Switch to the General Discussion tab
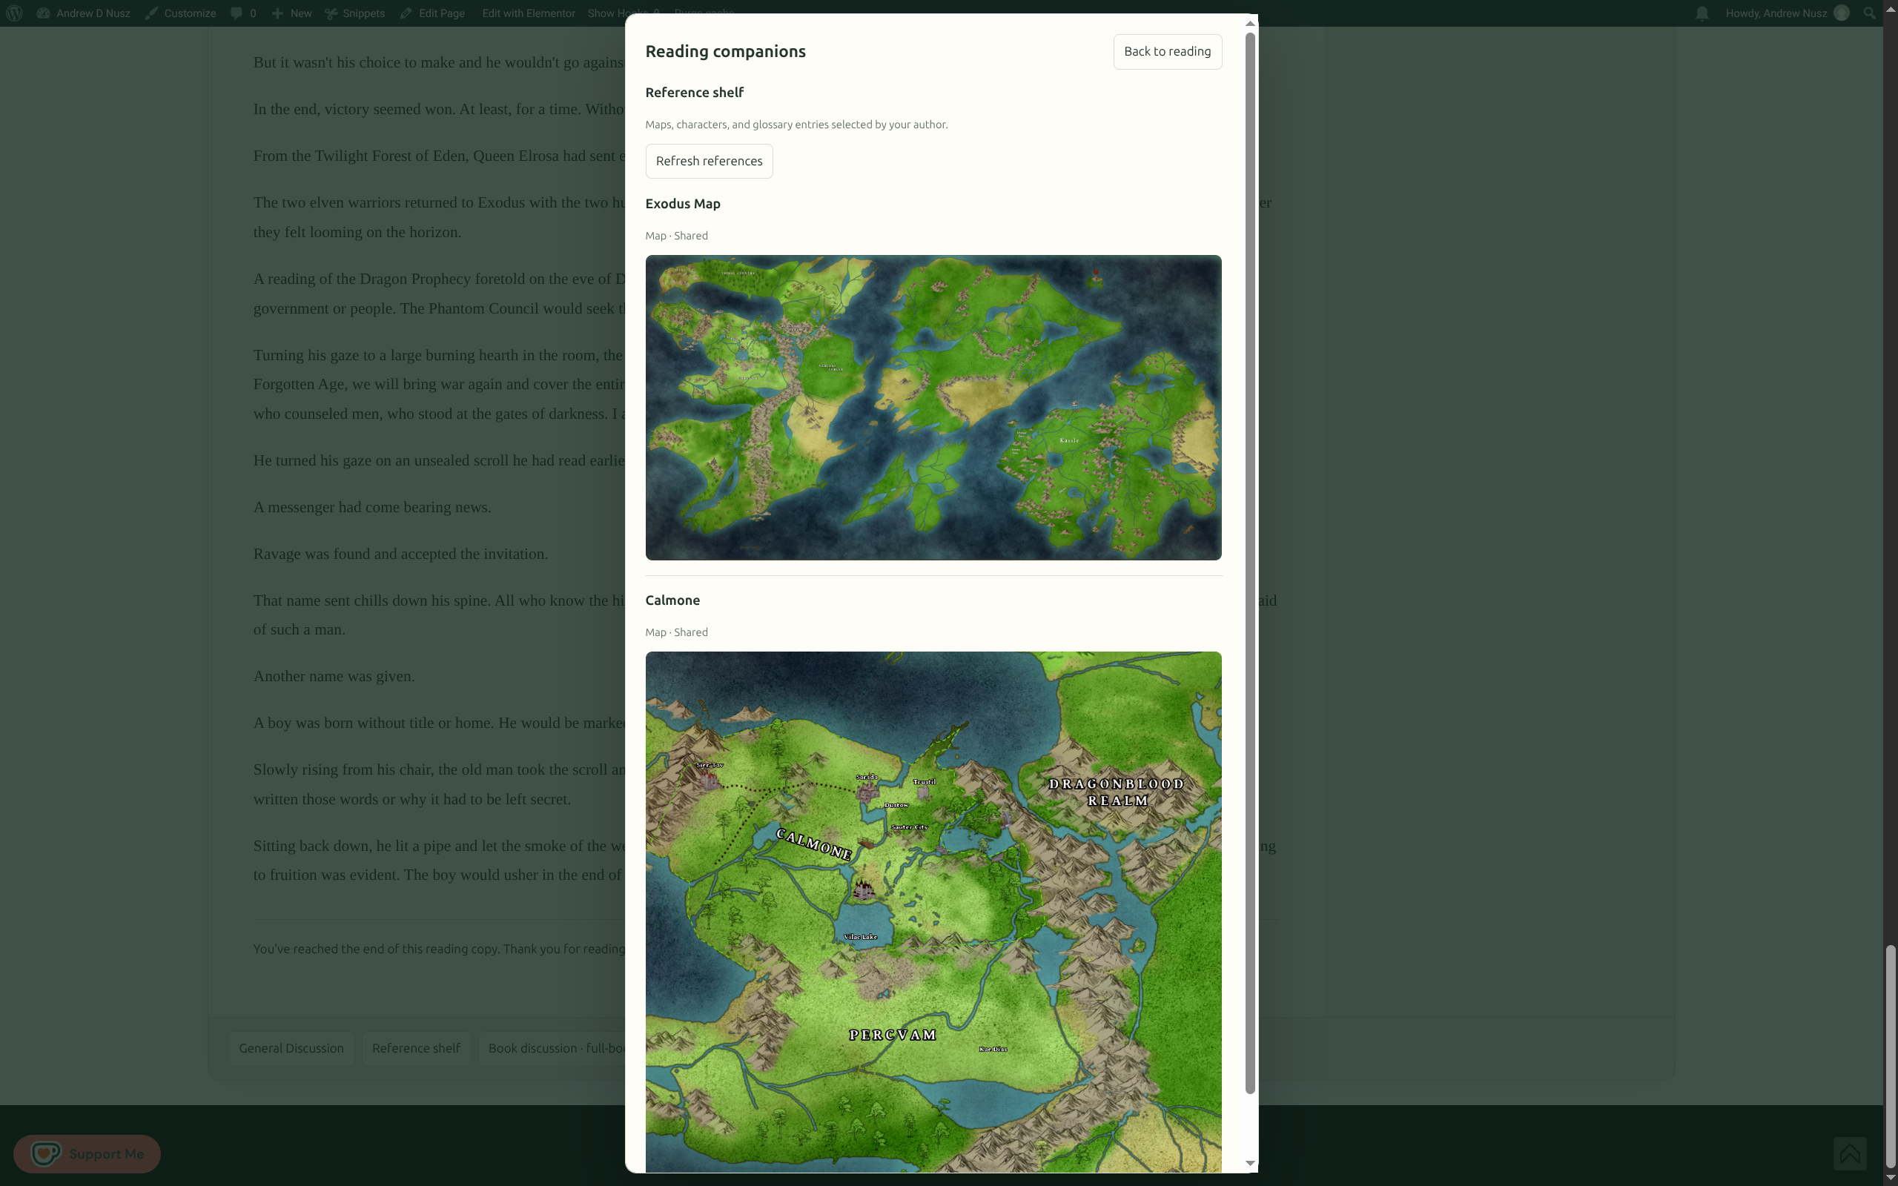Viewport: 1898px width, 1186px height. pyautogui.click(x=291, y=1049)
